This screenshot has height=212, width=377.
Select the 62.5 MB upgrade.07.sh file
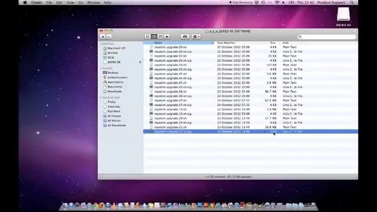pos(250,101)
